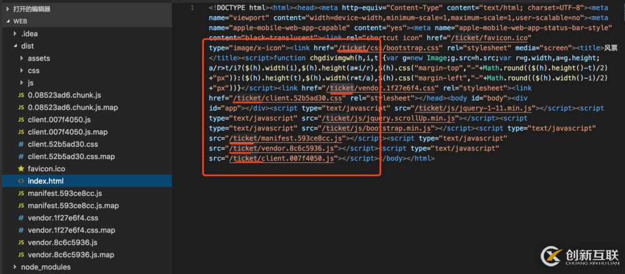This screenshot has width=625, height=274.
Task: Click JS icon of vendor.8c6c5936.js
Action: click(21, 243)
